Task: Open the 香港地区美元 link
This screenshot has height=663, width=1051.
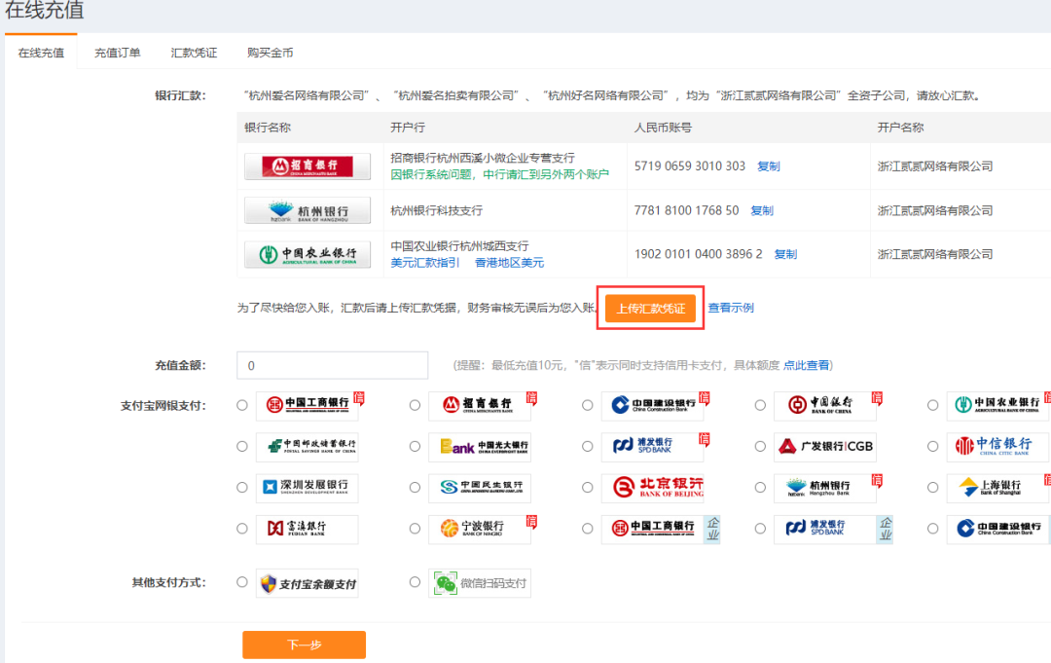Action: (x=509, y=262)
